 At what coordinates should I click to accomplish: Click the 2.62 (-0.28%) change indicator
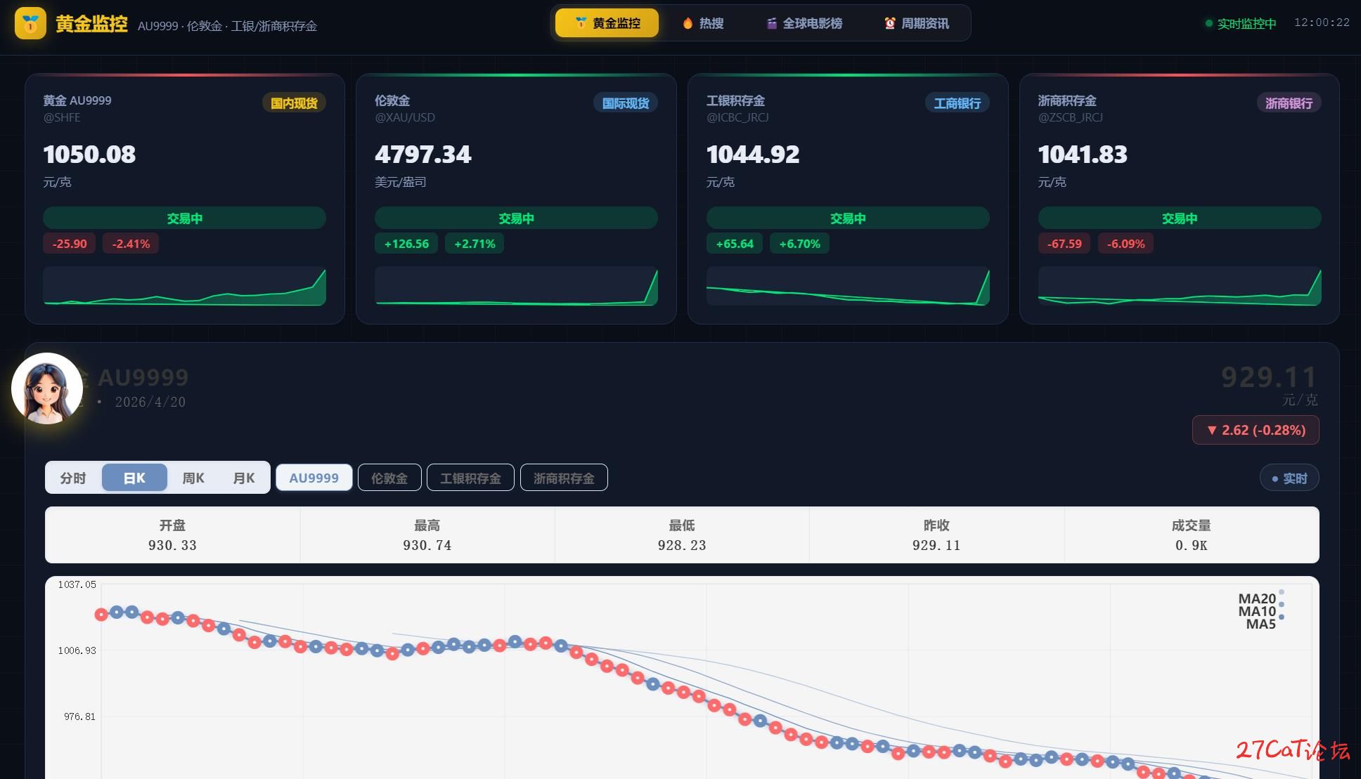click(x=1256, y=431)
